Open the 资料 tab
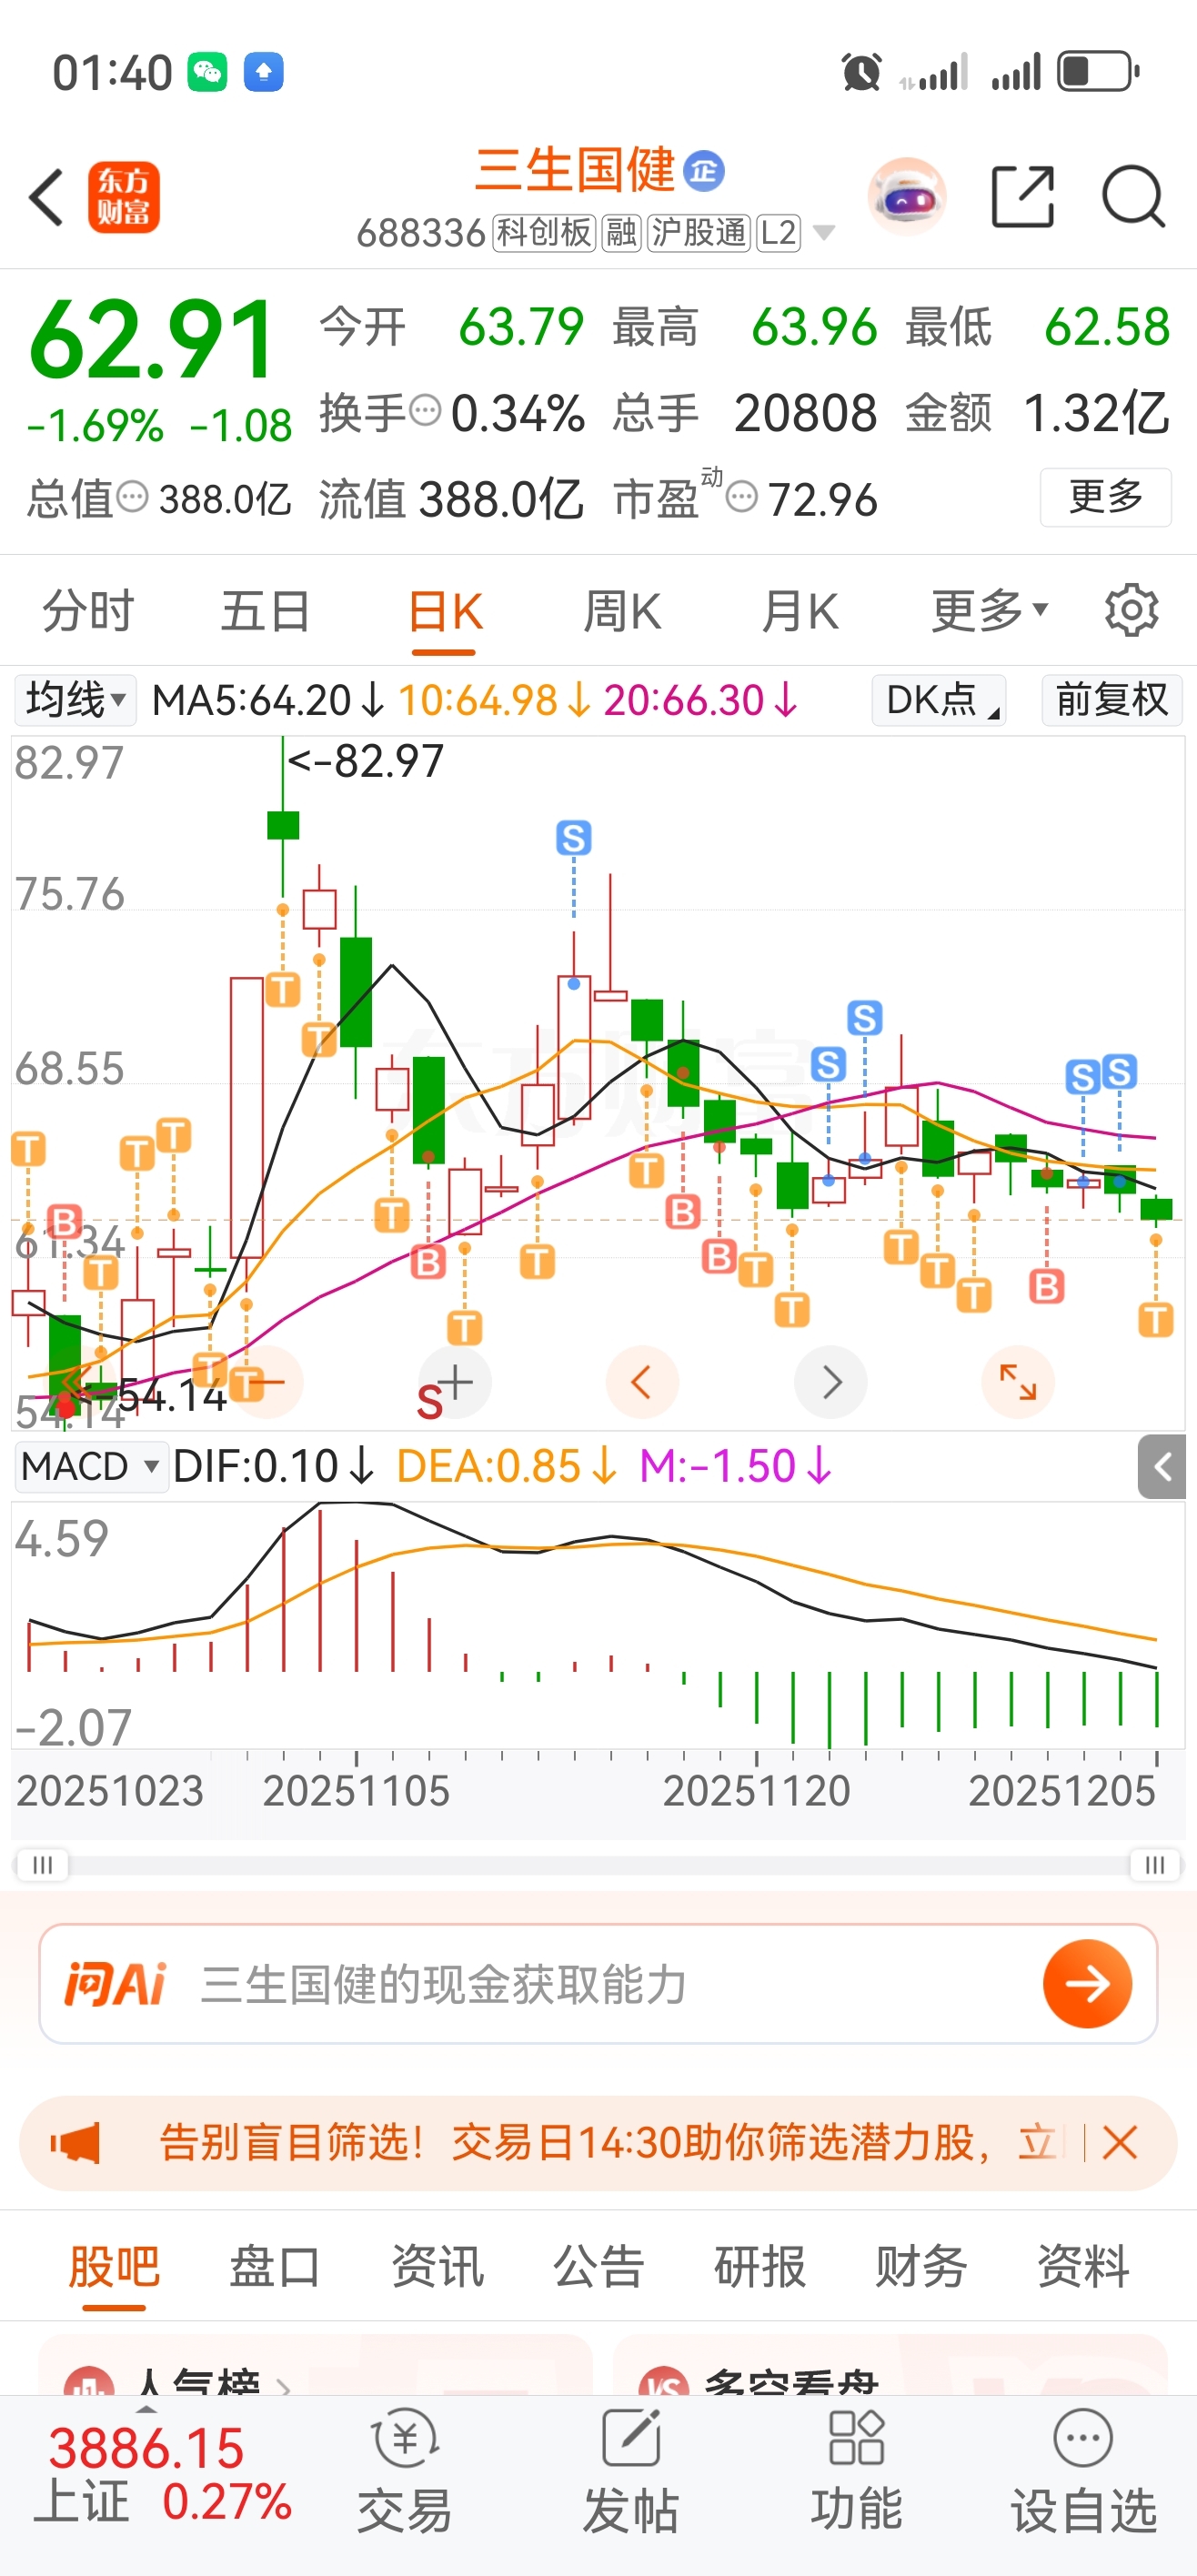Screen dimensions: 1197x2576 tap(1083, 2266)
